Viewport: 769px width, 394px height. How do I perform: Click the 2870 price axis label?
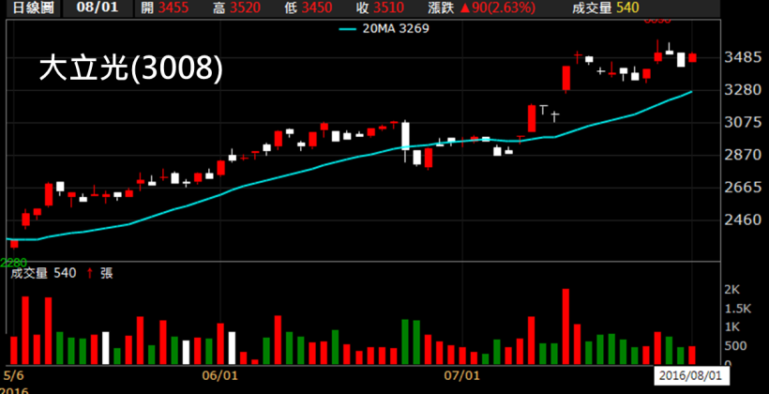coord(744,155)
